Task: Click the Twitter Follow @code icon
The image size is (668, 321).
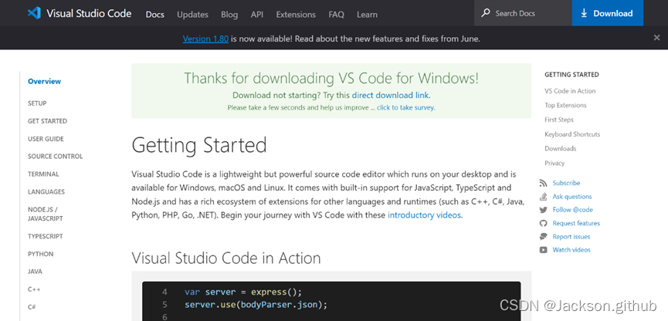Action: pyautogui.click(x=544, y=210)
